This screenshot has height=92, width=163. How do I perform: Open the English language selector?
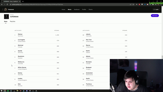click(156, 9)
